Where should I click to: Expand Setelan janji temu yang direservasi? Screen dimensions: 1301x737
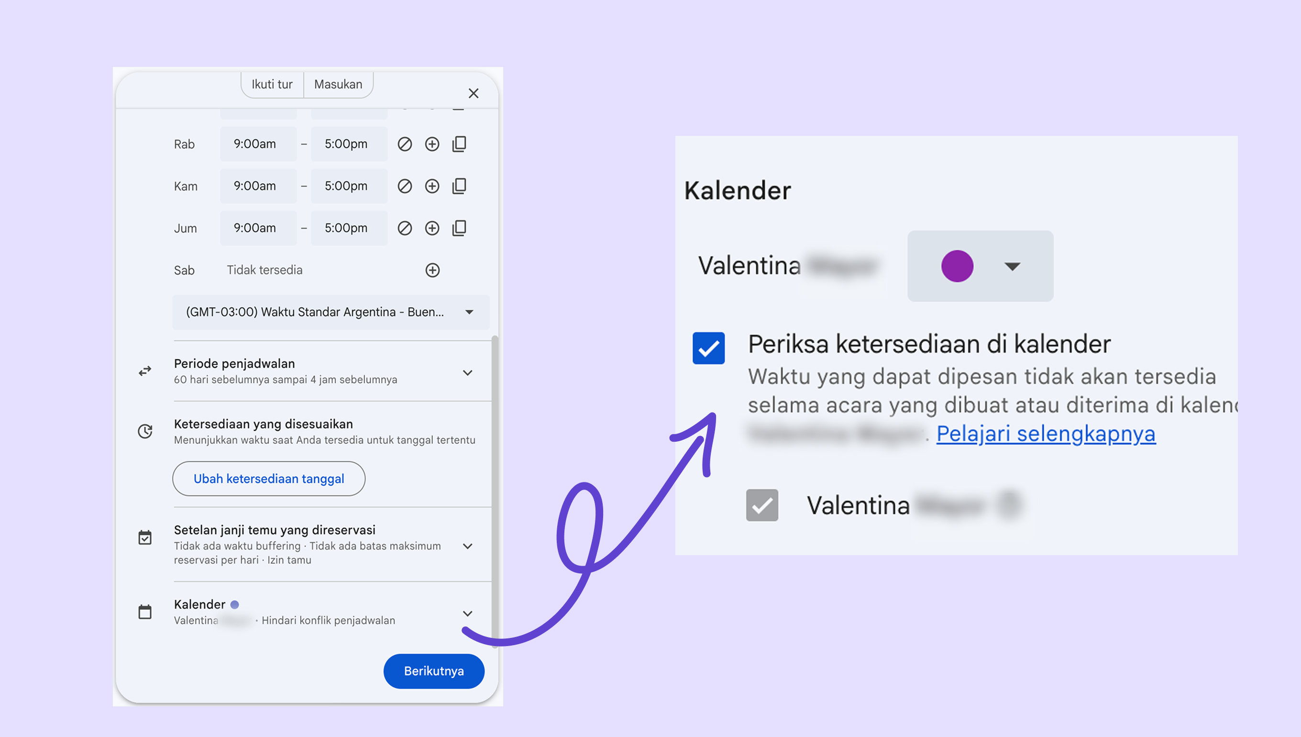point(468,546)
